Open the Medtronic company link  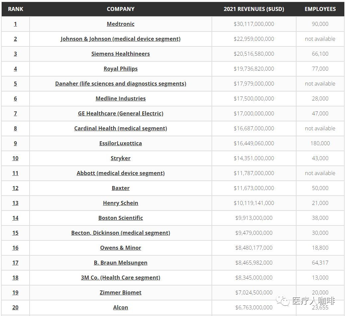(121, 24)
